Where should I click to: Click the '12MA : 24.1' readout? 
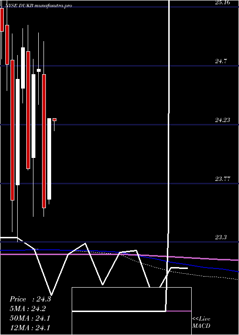click(30, 328)
